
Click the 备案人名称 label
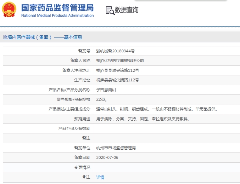coord(80,61)
